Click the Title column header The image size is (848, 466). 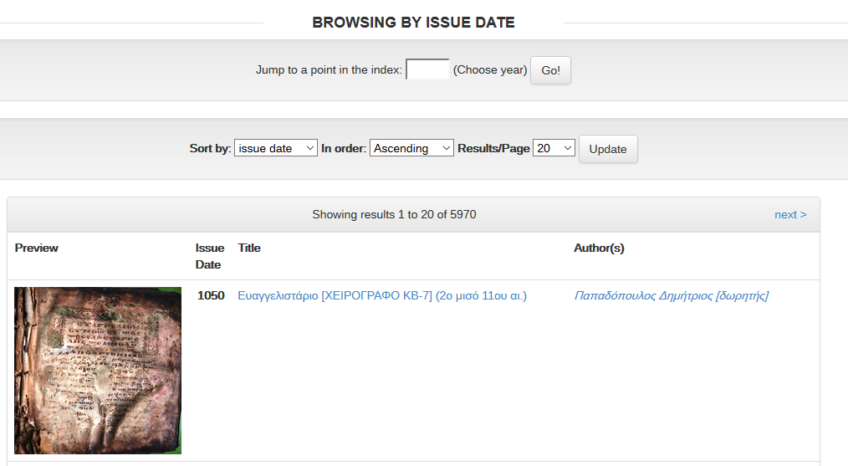point(249,248)
